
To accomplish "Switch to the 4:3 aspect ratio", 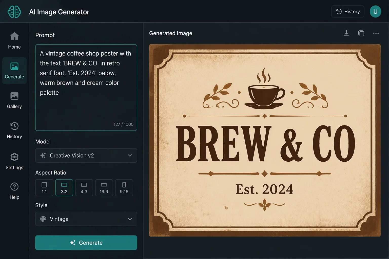I will 84,188.
